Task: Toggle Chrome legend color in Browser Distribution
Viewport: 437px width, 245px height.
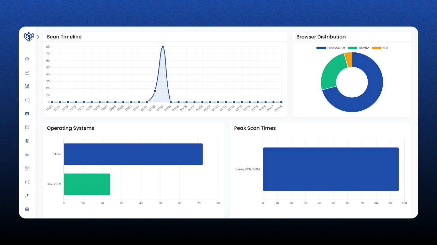Action: coord(352,48)
